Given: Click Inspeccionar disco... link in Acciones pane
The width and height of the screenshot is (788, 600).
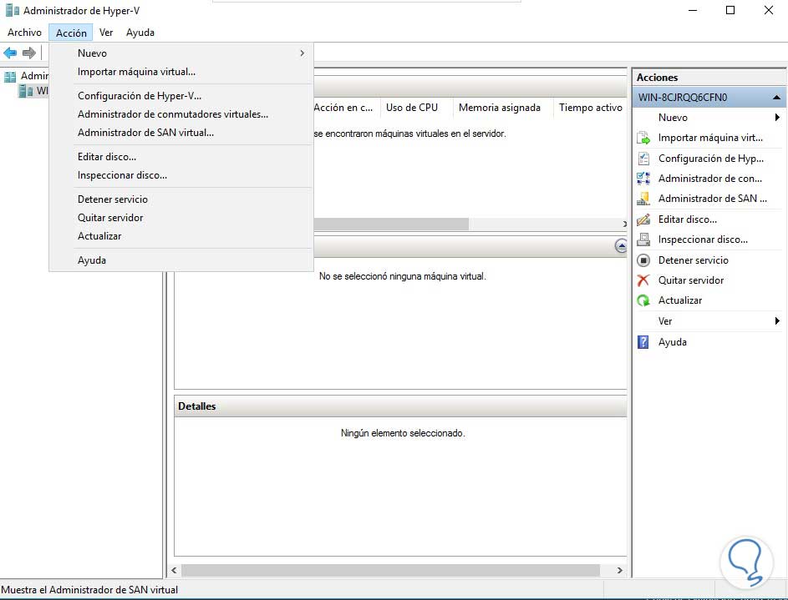Looking at the screenshot, I should click(x=703, y=239).
